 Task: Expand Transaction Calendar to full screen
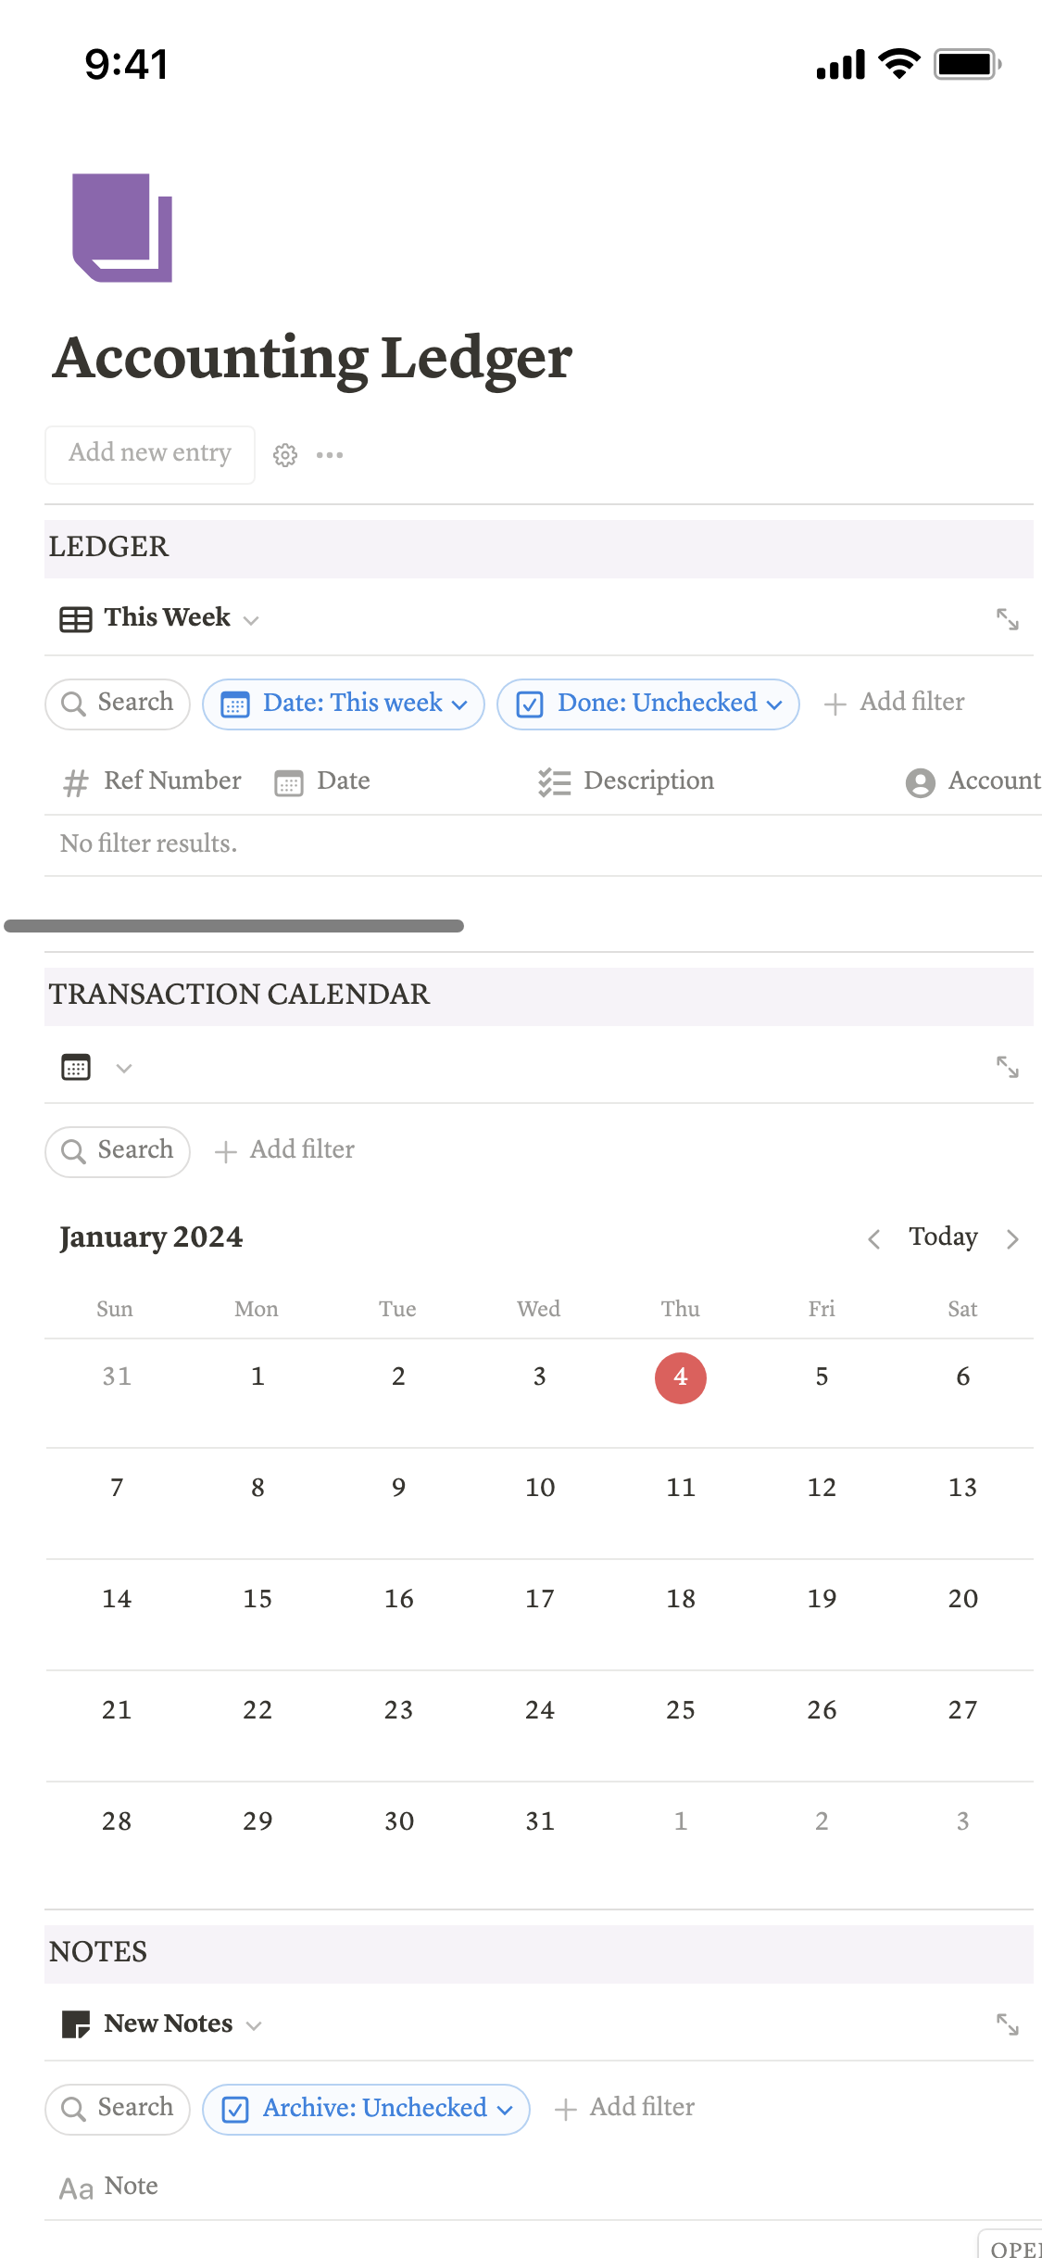coord(1007,1068)
